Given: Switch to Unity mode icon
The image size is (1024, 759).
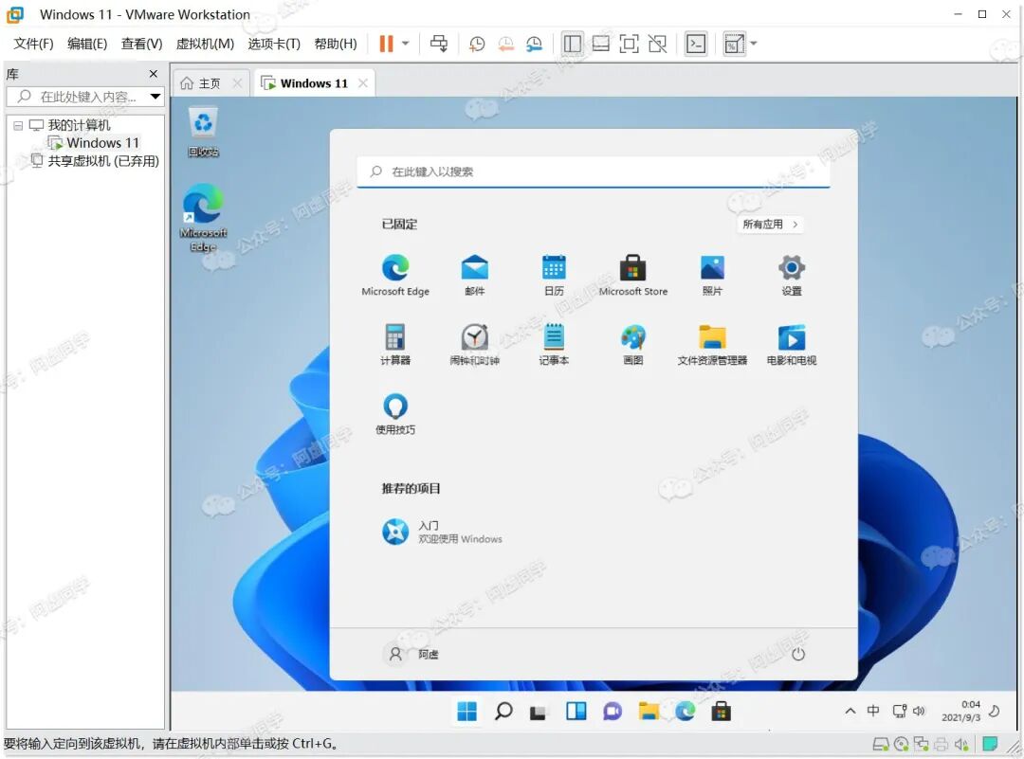Looking at the screenshot, I should pos(658,44).
